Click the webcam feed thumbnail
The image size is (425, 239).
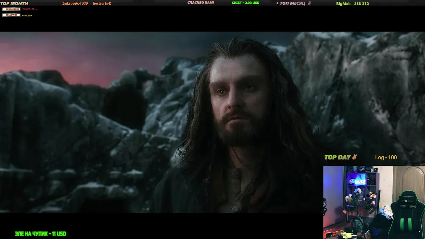coord(374,202)
